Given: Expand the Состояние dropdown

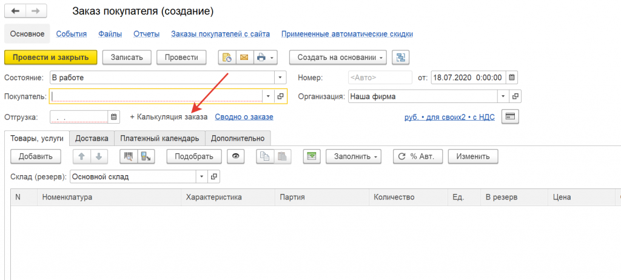Looking at the screenshot, I should pyautogui.click(x=280, y=77).
